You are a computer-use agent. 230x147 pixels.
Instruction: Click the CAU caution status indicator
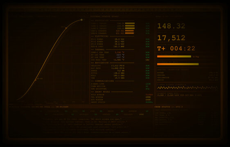(147, 60)
